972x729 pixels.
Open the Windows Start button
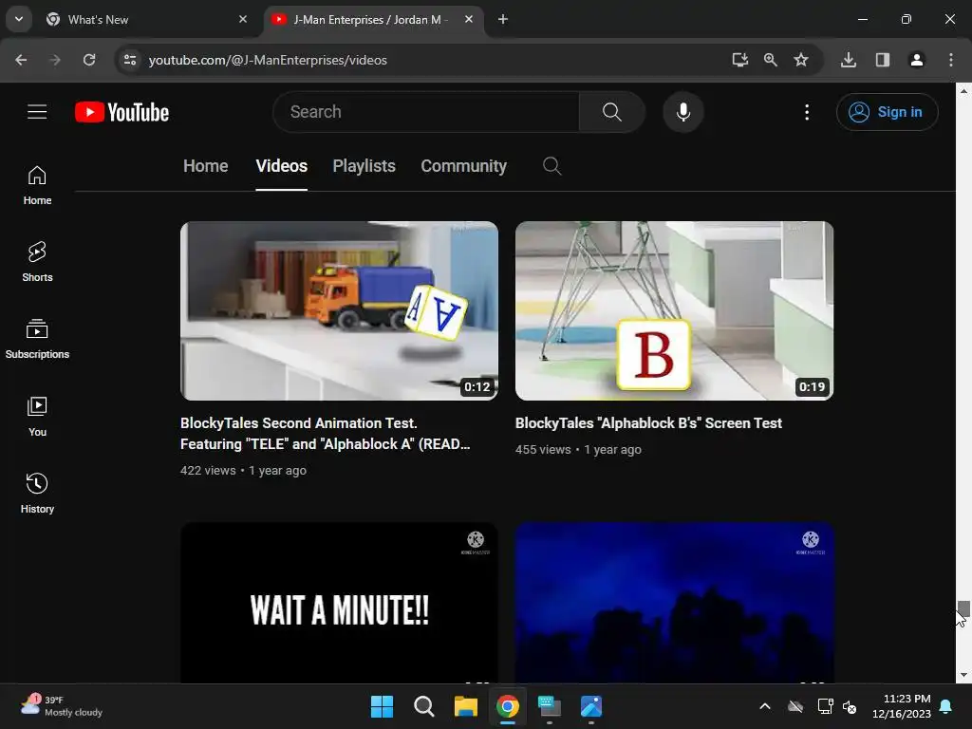(382, 706)
